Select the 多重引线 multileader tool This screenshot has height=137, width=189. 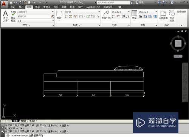(x=106, y=15)
